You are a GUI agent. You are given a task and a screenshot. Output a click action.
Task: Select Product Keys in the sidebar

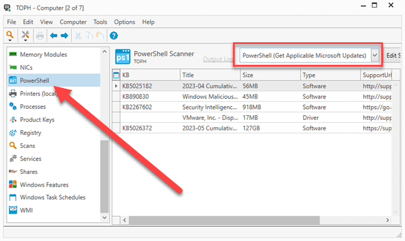click(37, 119)
